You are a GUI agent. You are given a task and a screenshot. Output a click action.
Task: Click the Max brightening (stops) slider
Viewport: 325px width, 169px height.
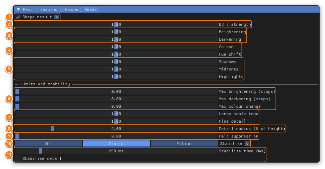(x=116, y=92)
